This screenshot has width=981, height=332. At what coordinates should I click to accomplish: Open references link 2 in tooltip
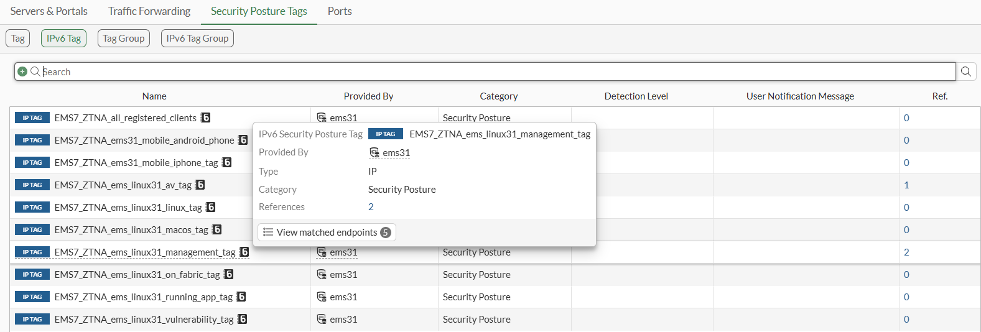(x=371, y=206)
